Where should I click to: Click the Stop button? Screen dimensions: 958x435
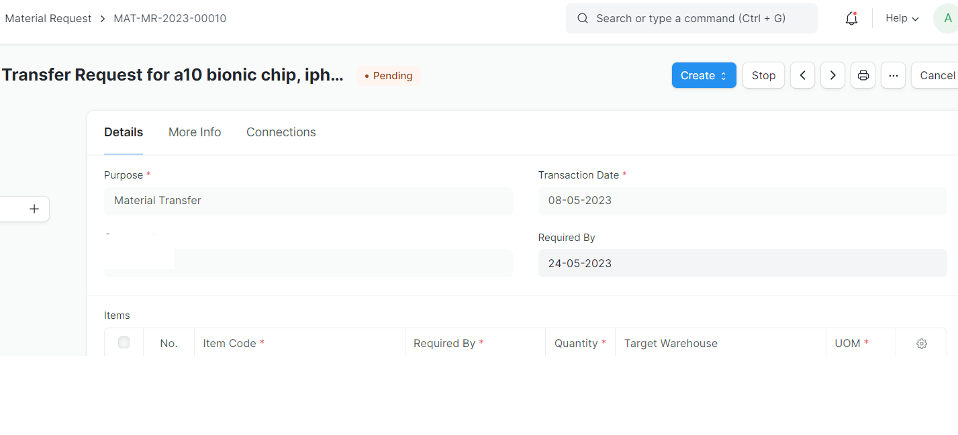pos(763,75)
